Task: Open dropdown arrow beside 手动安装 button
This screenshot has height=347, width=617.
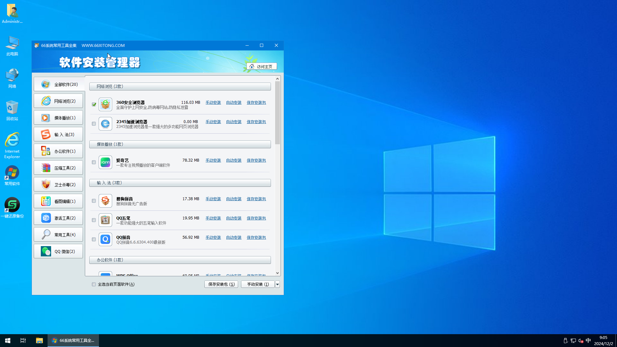Action: [277, 284]
